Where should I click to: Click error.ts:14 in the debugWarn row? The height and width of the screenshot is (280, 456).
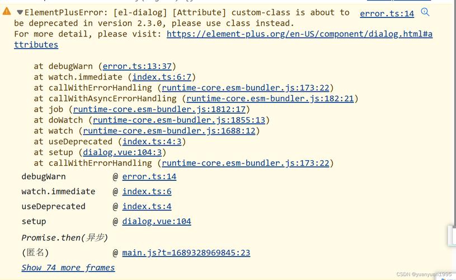pos(149,176)
